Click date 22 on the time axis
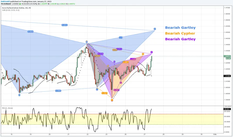Viewport: 233px width, 137px height. coord(87,135)
